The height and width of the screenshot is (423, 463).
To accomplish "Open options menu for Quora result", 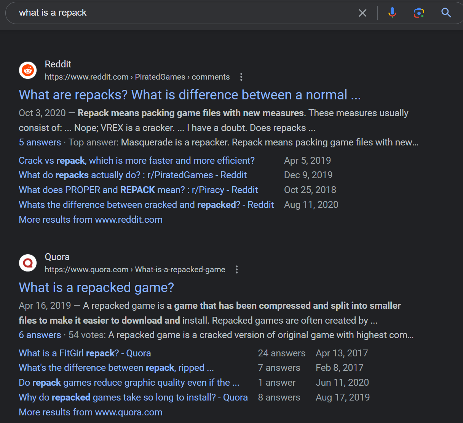I will [x=236, y=270].
